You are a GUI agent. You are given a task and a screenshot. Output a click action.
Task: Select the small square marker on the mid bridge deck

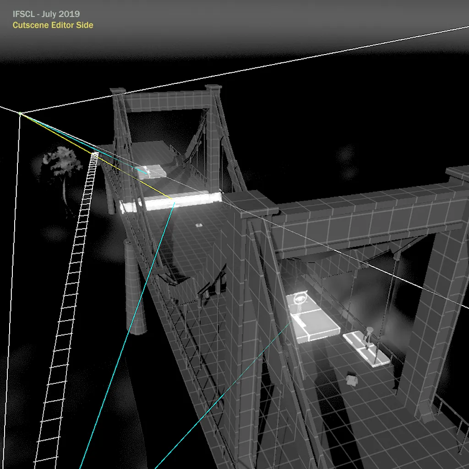point(199,225)
